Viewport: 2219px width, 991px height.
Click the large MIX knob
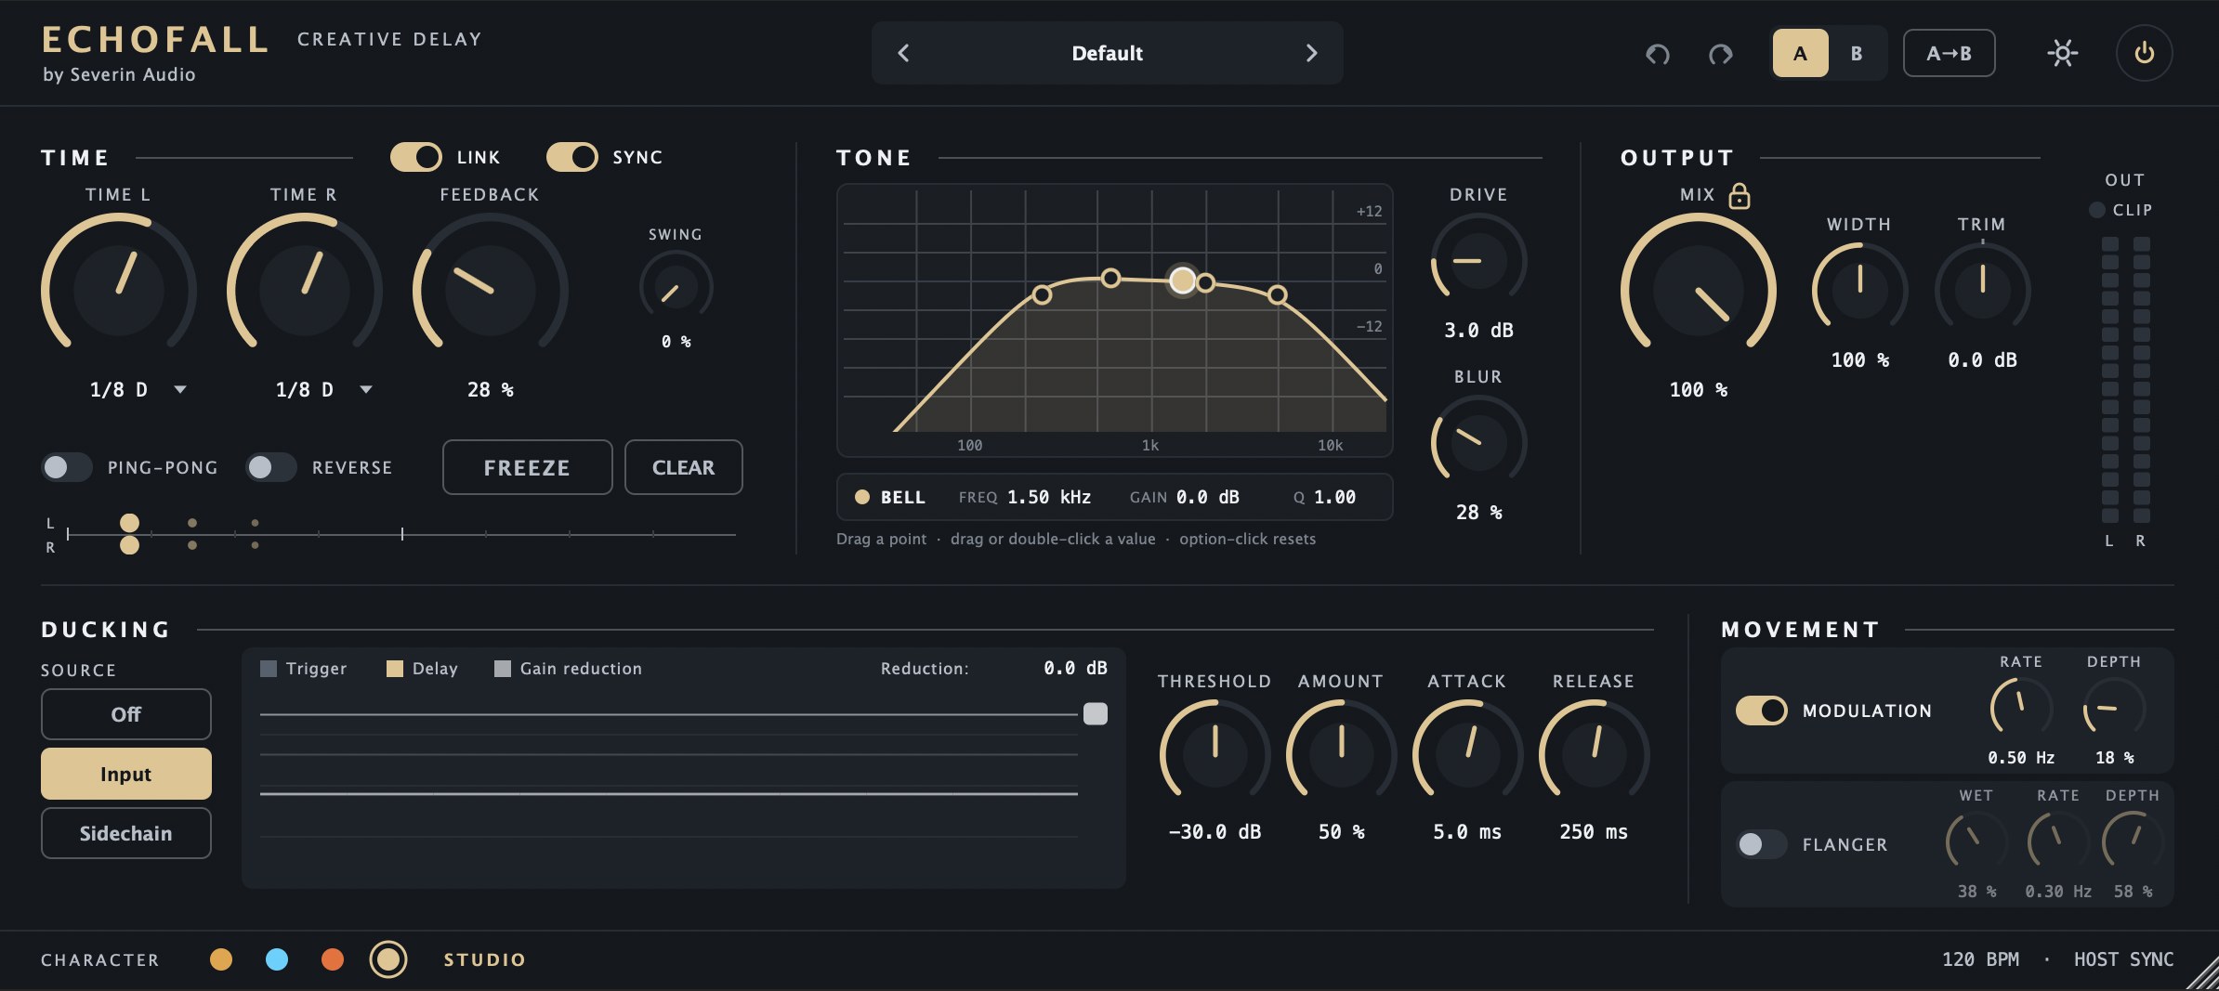pyautogui.click(x=1699, y=291)
